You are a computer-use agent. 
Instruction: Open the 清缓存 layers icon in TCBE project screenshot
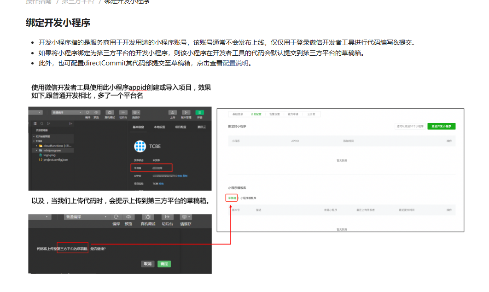click(136, 112)
